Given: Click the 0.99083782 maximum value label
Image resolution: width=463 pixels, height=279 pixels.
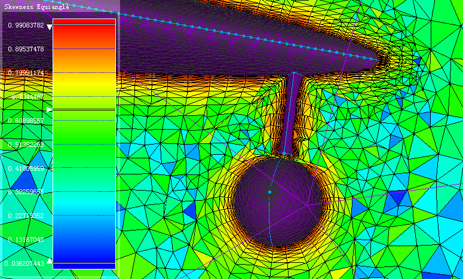Looking at the screenshot, I should click(x=26, y=26).
